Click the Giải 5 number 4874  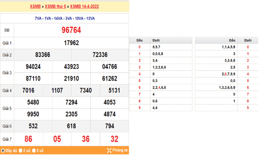(109, 114)
